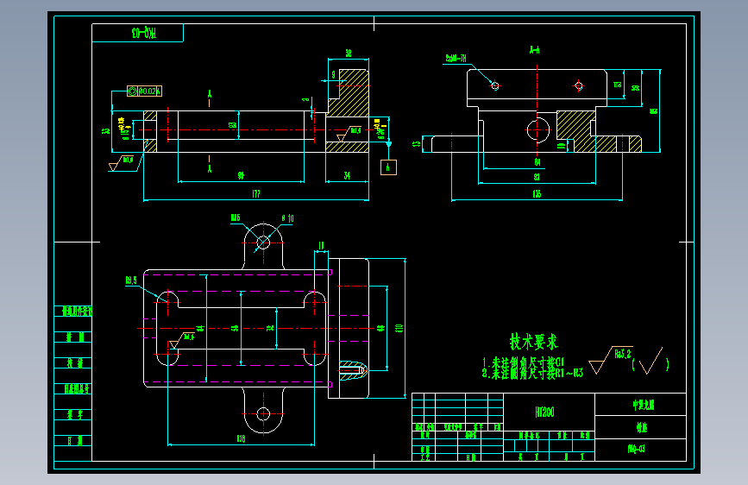Select the Ra3.2 surface roughness symbol

611,360
